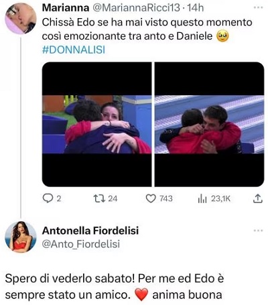The image size is (268, 305).
Task: Open the #DONNALISI hashtag
Action: point(74,50)
